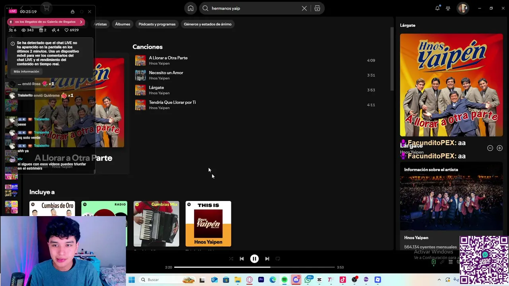Open Microsoft Store from the taskbar
Image resolution: width=509 pixels, height=286 pixels.
pyautogui.click(x=226, y=280)
